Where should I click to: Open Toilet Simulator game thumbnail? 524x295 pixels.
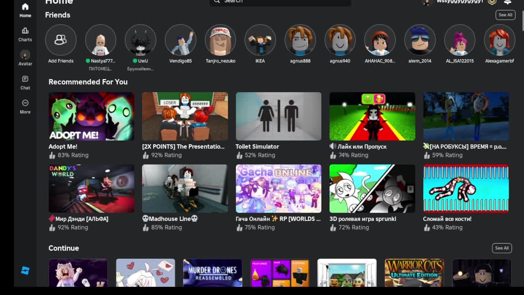[x=278, y=116]
